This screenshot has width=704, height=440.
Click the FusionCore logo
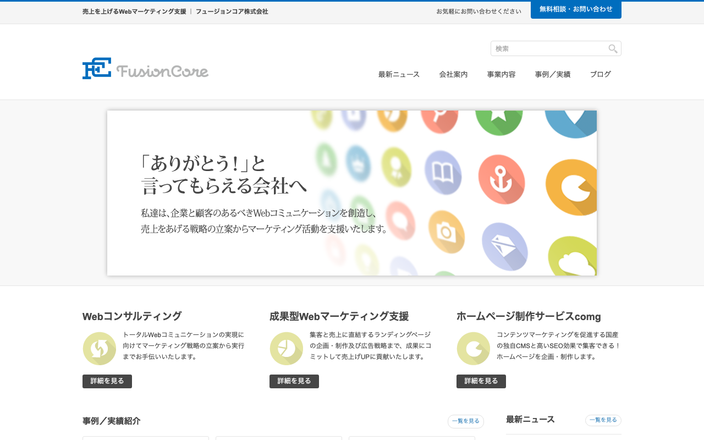(x=146, y=69)
